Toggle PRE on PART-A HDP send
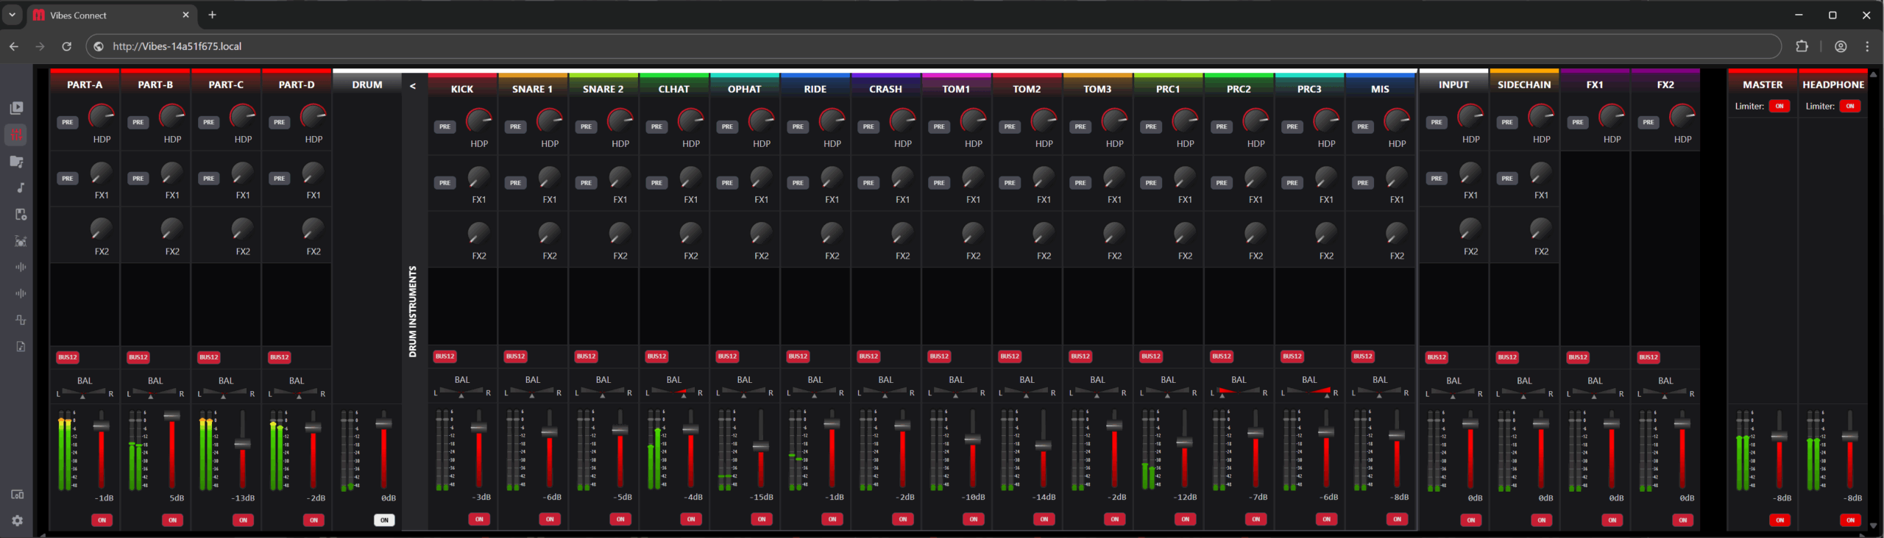This screenshot has height=538, width=1884. pos(68,122)
